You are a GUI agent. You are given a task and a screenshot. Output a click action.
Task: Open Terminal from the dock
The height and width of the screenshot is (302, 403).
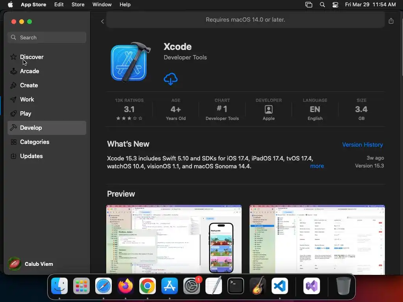click(x=236, y=286)
